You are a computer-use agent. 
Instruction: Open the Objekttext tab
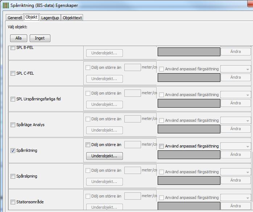pyautogui.click(x=72, y=18)
